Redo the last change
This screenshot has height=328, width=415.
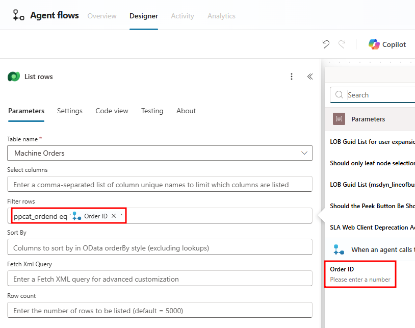pyautogui.click(x=342, y=44)
